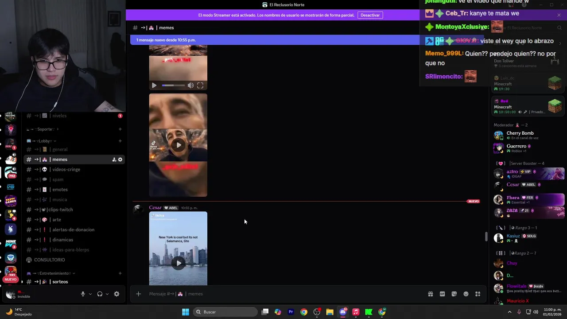Open user settings gear in user panel
The height and width of the screenshot is (319, 567).
[117, 294]
